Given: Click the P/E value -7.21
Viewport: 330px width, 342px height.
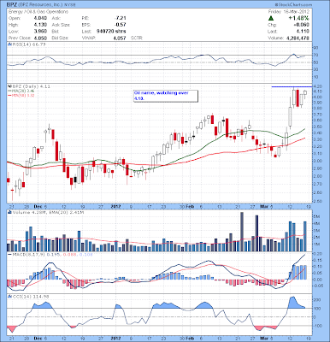Looking at the screenshot, I should coord(120,18).
